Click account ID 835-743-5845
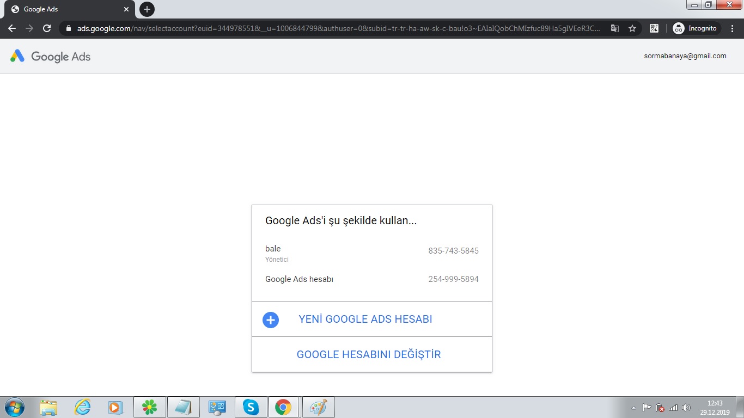This screenshot has width=744, height=418. click(x=454, y=251)
